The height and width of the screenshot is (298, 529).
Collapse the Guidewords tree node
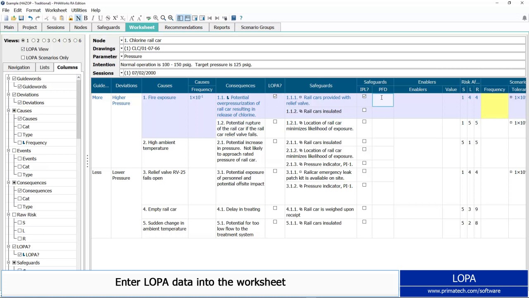click(x=9, y=79)
